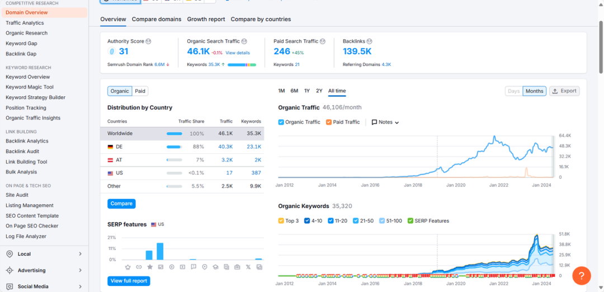
Task: Click the graduation cap SERP feature icon
Action: [x=215, y=267]
